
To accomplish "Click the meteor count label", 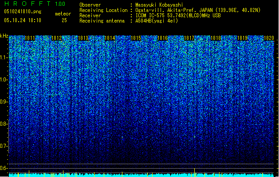I will pyautogui.click(x=63, y=14).
